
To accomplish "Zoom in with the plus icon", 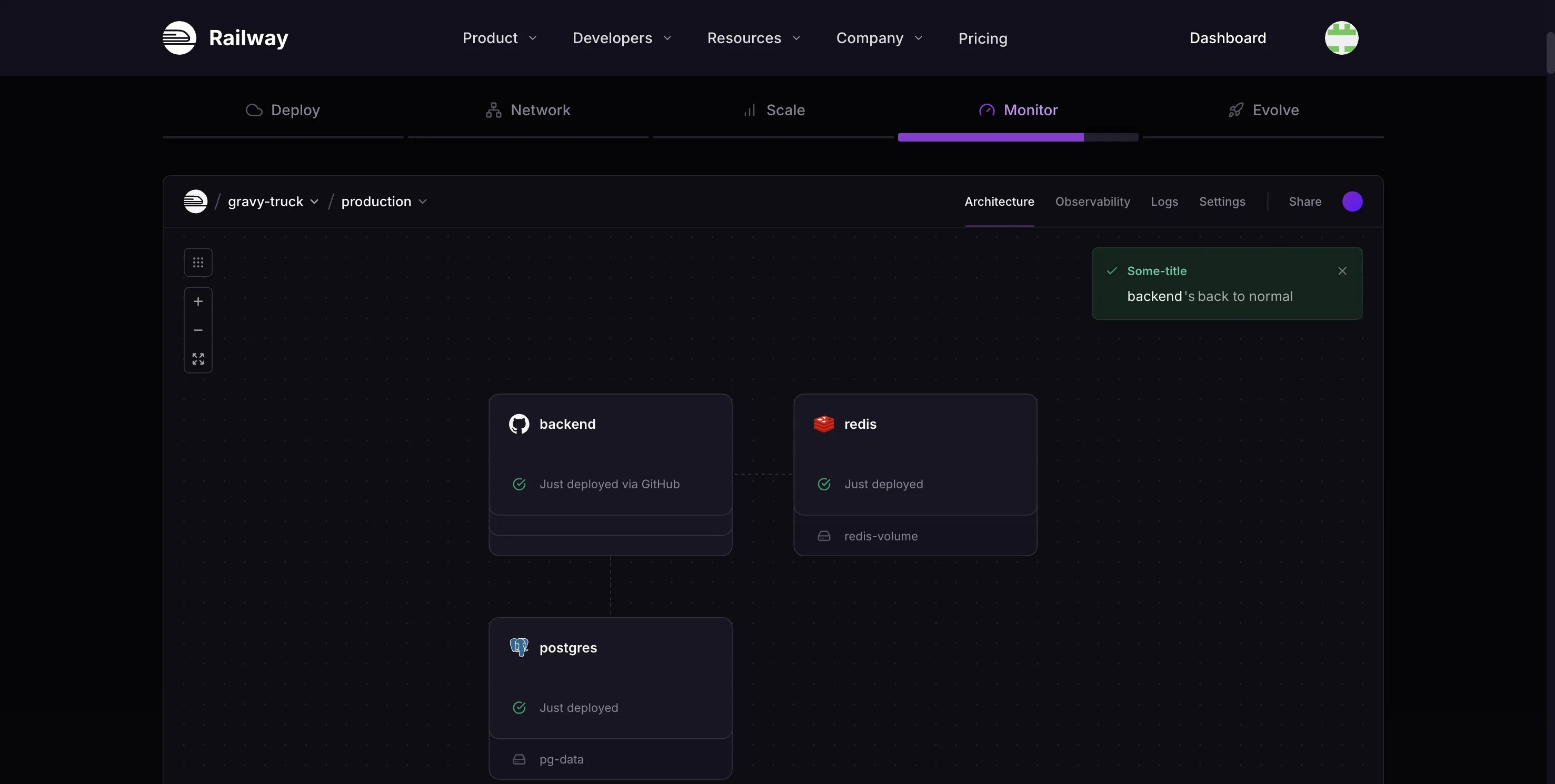I will [x=198, y=301].
